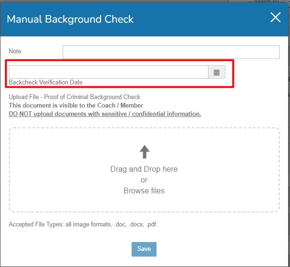This screenshot has width=290, height=267.
Task: Click 'Upload File - Proof of Criminal Background Check'
Action: [x=75, y=97]
